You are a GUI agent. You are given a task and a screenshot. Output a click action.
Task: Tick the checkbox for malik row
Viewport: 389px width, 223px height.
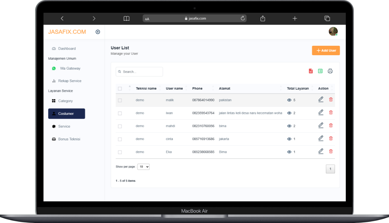pyautogui.click(x=120, y=100)
